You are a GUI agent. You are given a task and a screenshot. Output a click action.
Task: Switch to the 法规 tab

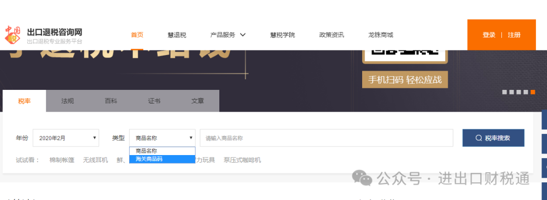click(x=68, y=101)
